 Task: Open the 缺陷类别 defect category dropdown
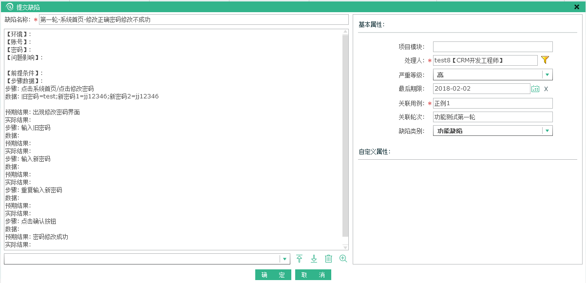tap(548, 130)
